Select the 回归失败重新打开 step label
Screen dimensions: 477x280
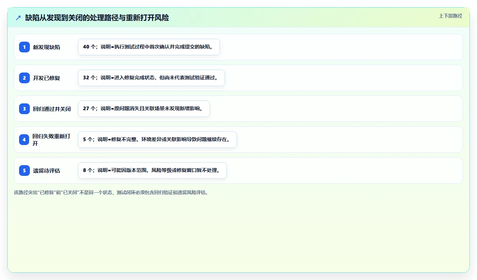click(51, 140)
